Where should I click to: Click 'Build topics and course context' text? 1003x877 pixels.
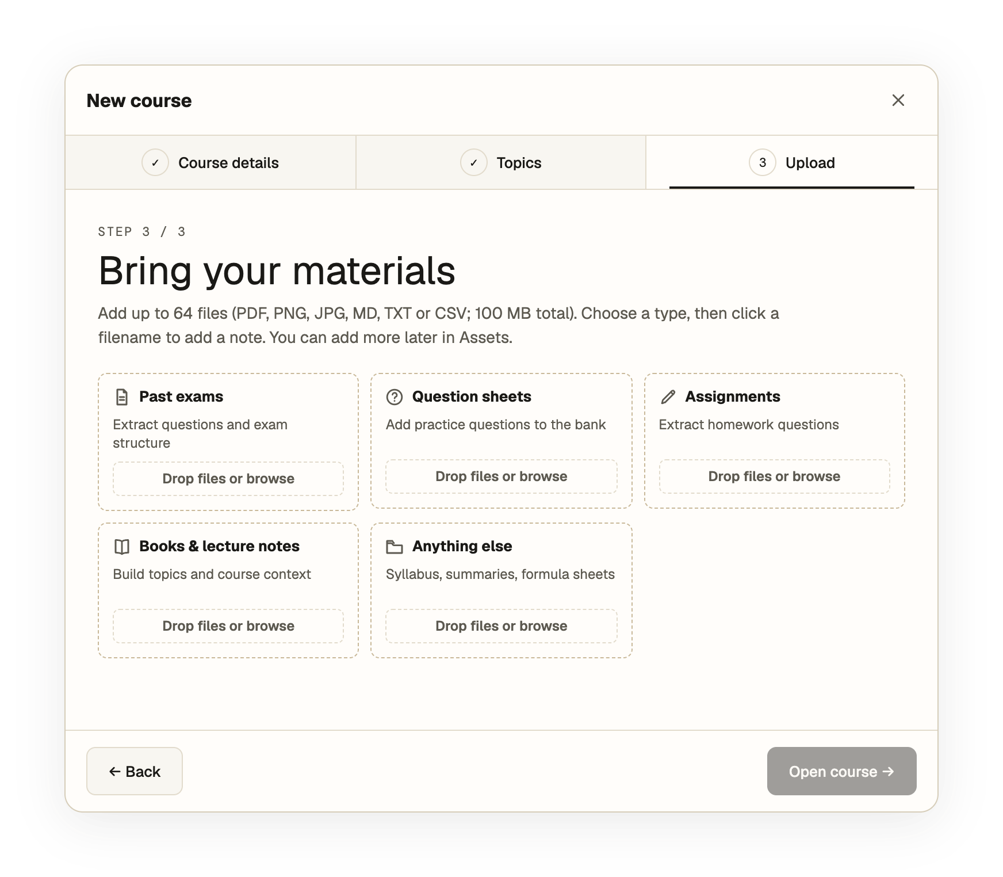click(x=212, y=574)
